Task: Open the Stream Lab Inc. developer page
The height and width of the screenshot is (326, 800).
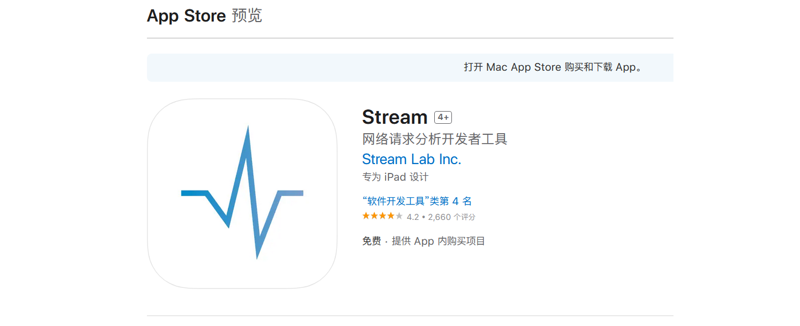Action: [x=412, y=159]
